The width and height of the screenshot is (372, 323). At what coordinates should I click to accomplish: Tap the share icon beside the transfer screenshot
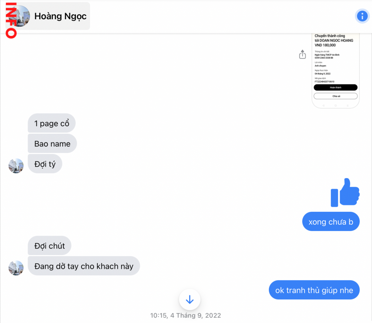302,54
